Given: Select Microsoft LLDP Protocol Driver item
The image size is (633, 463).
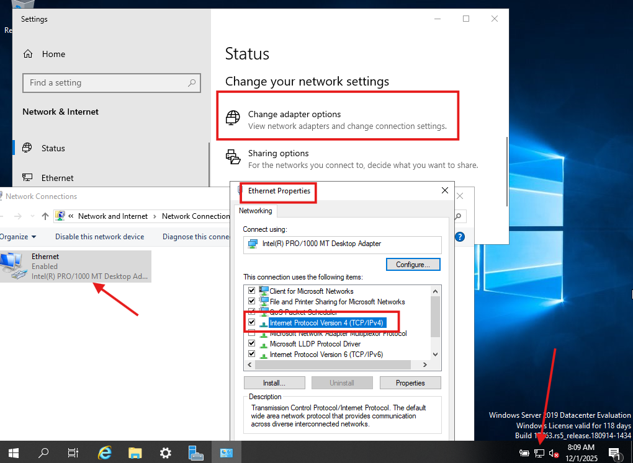Looking at the screenshot, I should [x=315, y=344].
